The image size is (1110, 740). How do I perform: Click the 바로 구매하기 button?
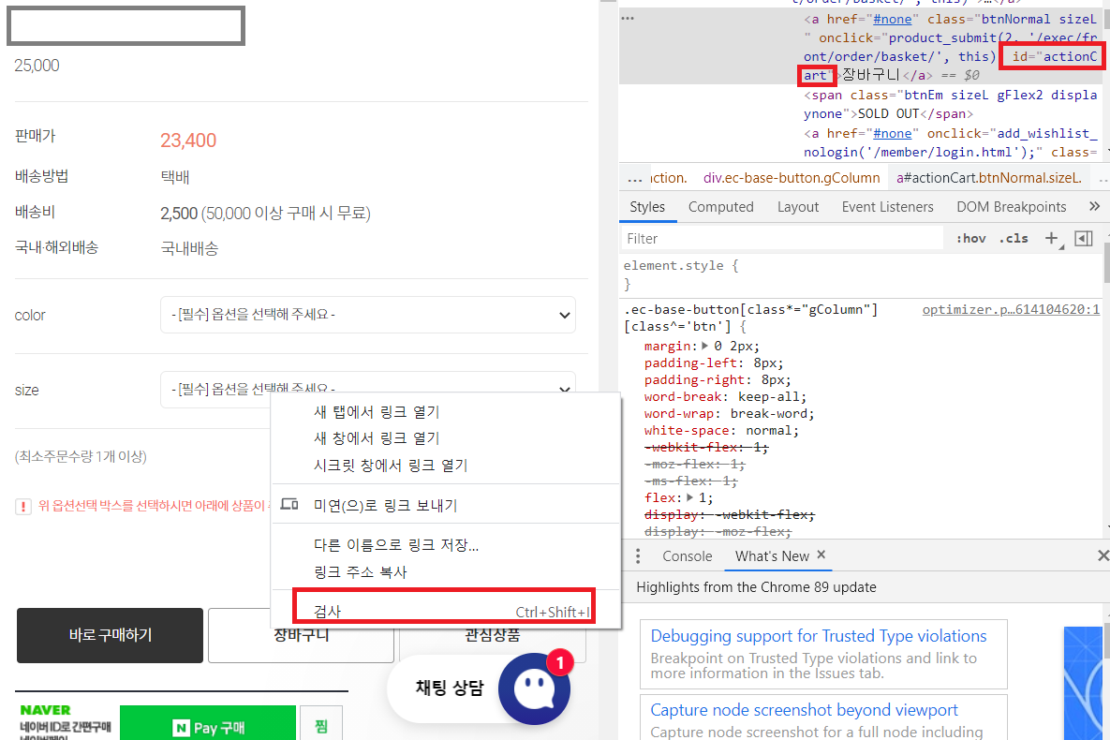110,635
